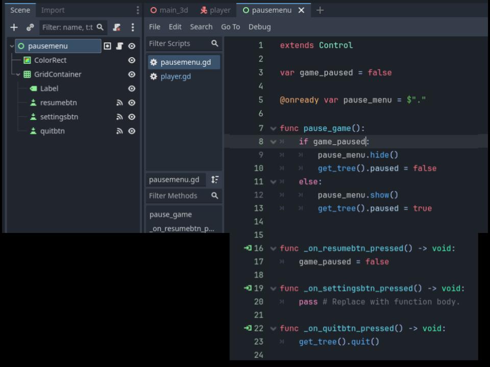
Task: Click the signal icon next to resumebtn
Action: [x=119, y=102]
